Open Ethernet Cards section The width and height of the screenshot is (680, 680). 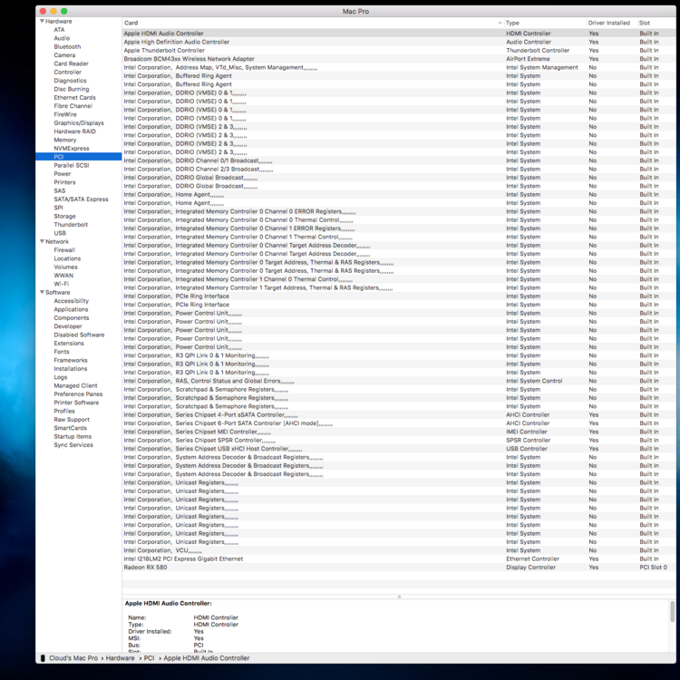[74, 98]
